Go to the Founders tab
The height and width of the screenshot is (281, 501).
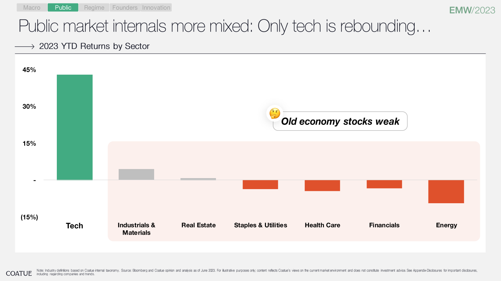coord(125,8)
